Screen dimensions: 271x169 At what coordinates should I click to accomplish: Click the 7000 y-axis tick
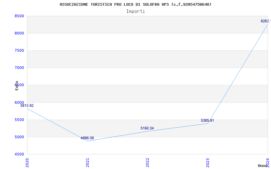19,68
